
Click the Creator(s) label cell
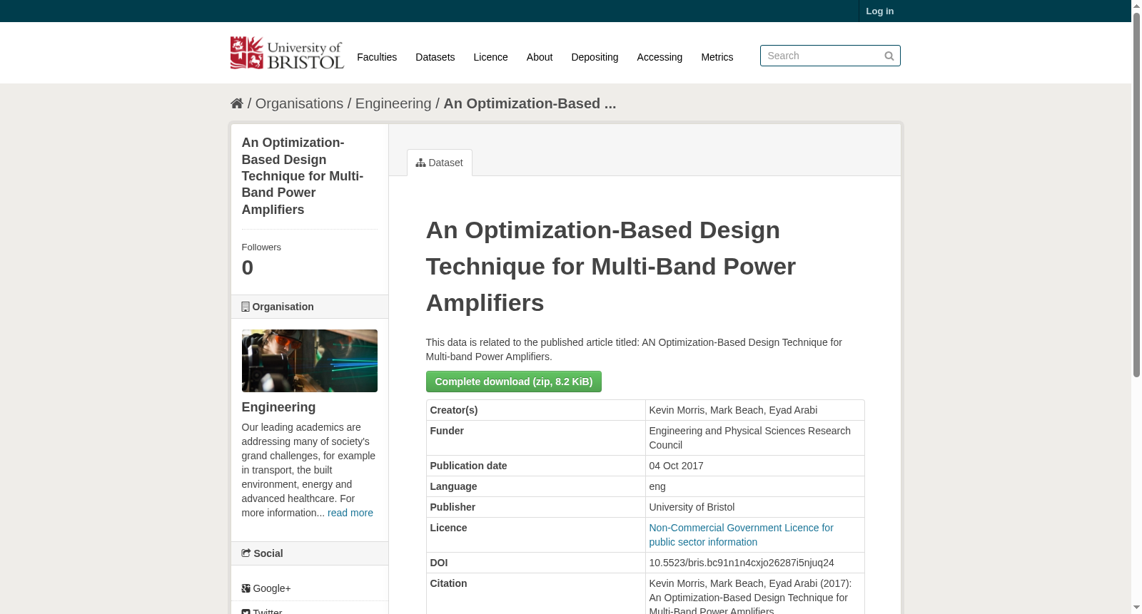pyautogui.click(x=536, y=410)
